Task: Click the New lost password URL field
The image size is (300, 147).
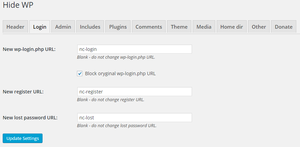Action: [135, 118]
